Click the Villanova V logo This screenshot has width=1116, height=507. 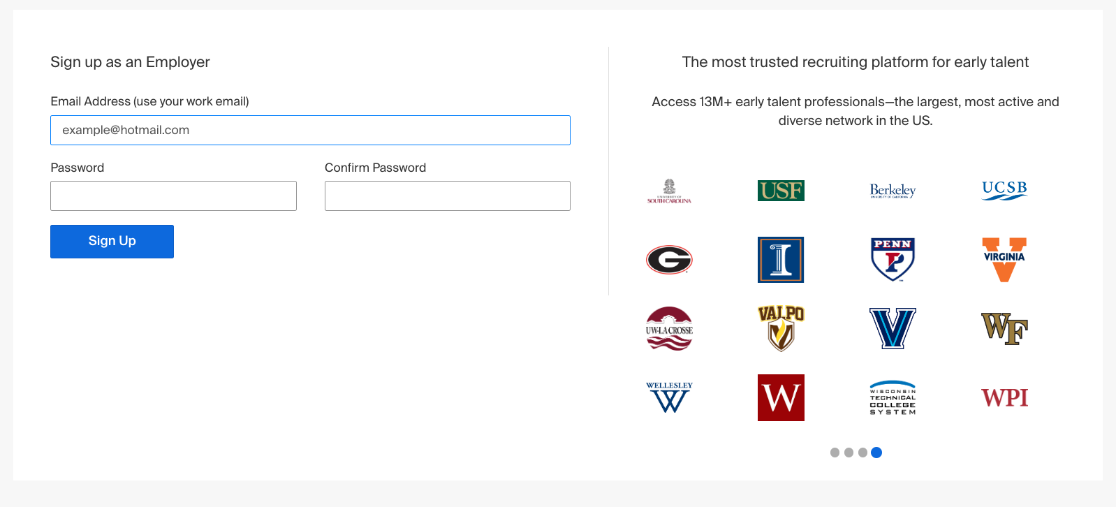[893, 328]
